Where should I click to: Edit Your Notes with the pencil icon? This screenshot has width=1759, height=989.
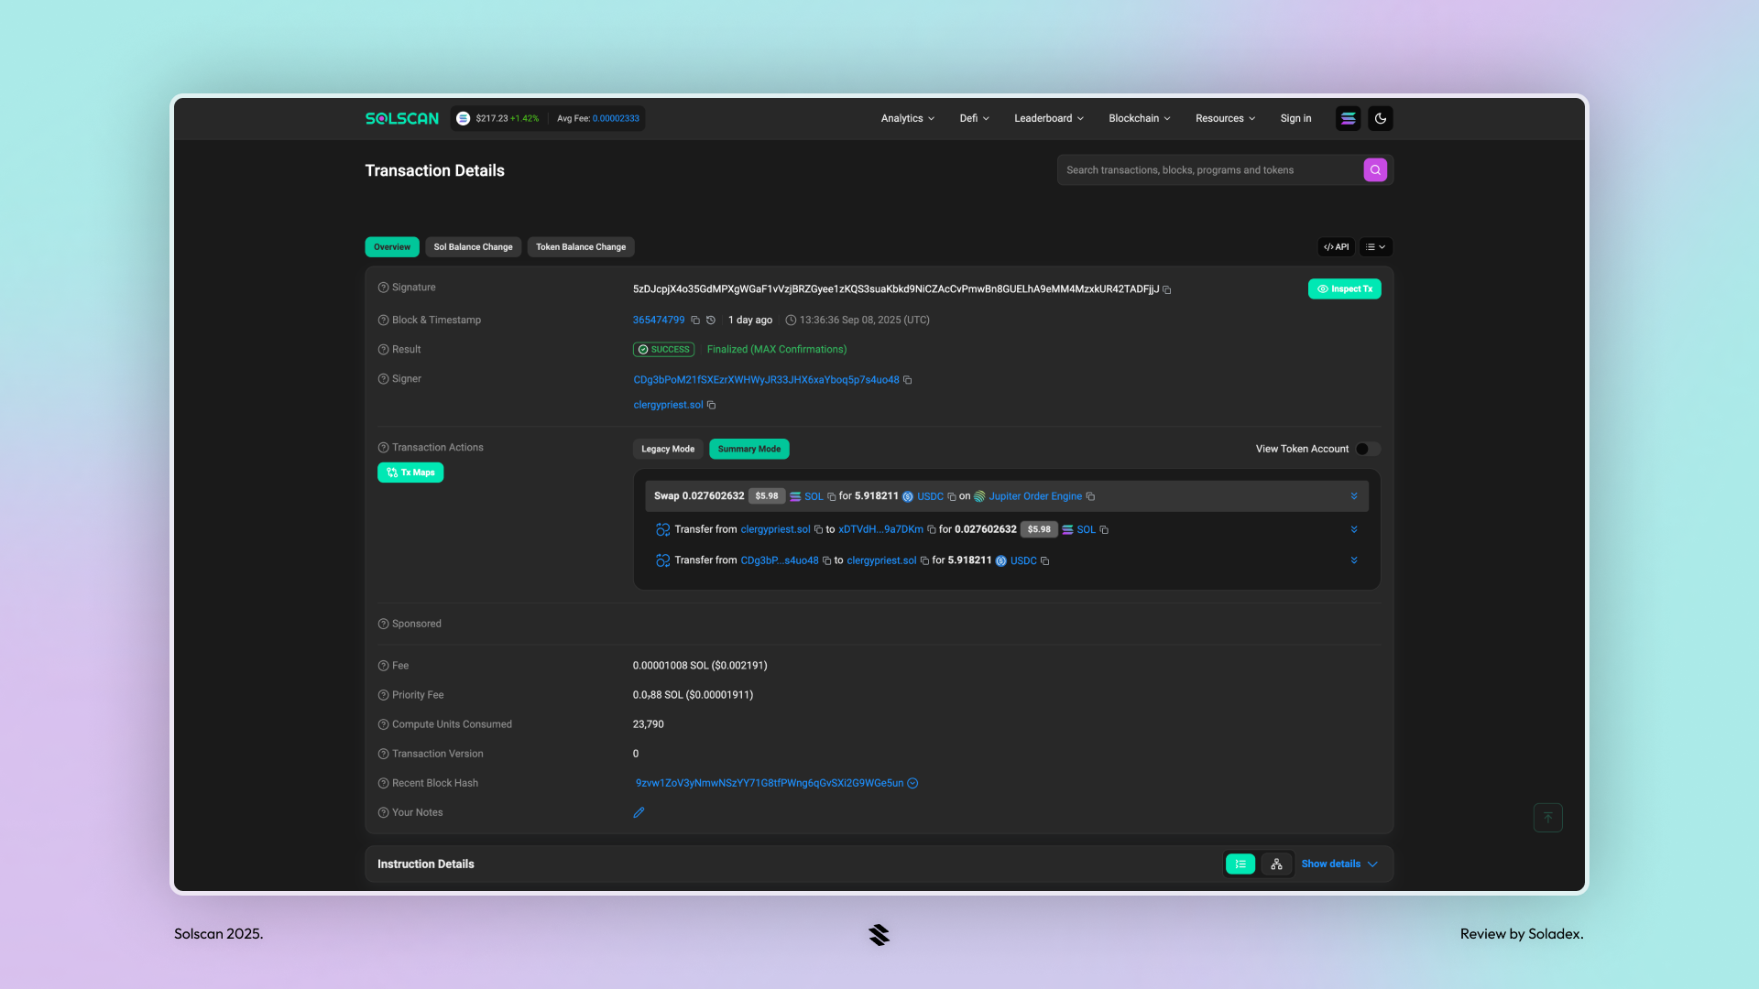click(x=639, y=812)
